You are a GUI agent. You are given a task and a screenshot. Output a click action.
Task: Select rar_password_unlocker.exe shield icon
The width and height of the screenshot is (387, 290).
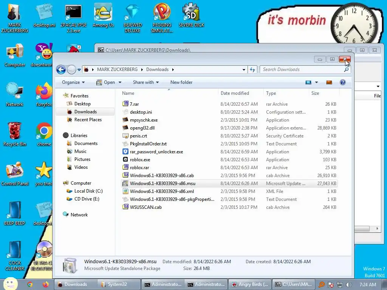pyautogui.click(x=125, y=152)
